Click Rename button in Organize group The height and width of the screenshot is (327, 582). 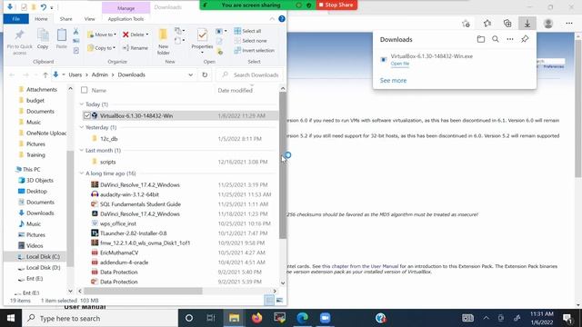tap(135, 48)
